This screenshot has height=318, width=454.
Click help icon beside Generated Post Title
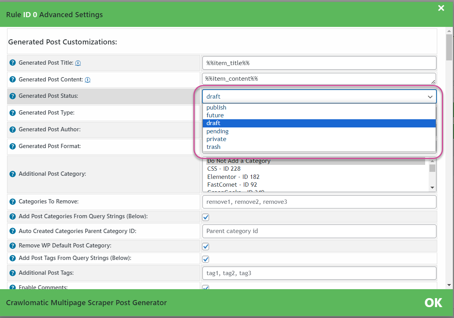point(12,62)
